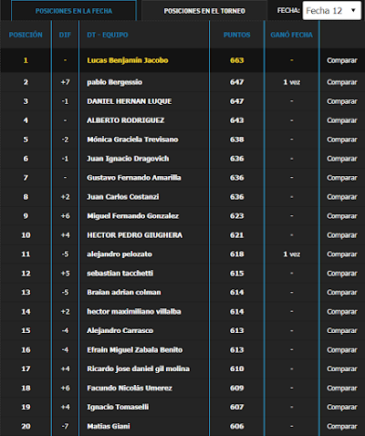The width and height of the screenshot is (365, 436).
Task: Open the Fecha 12 dropdown
Action: (x=331, y=11)
